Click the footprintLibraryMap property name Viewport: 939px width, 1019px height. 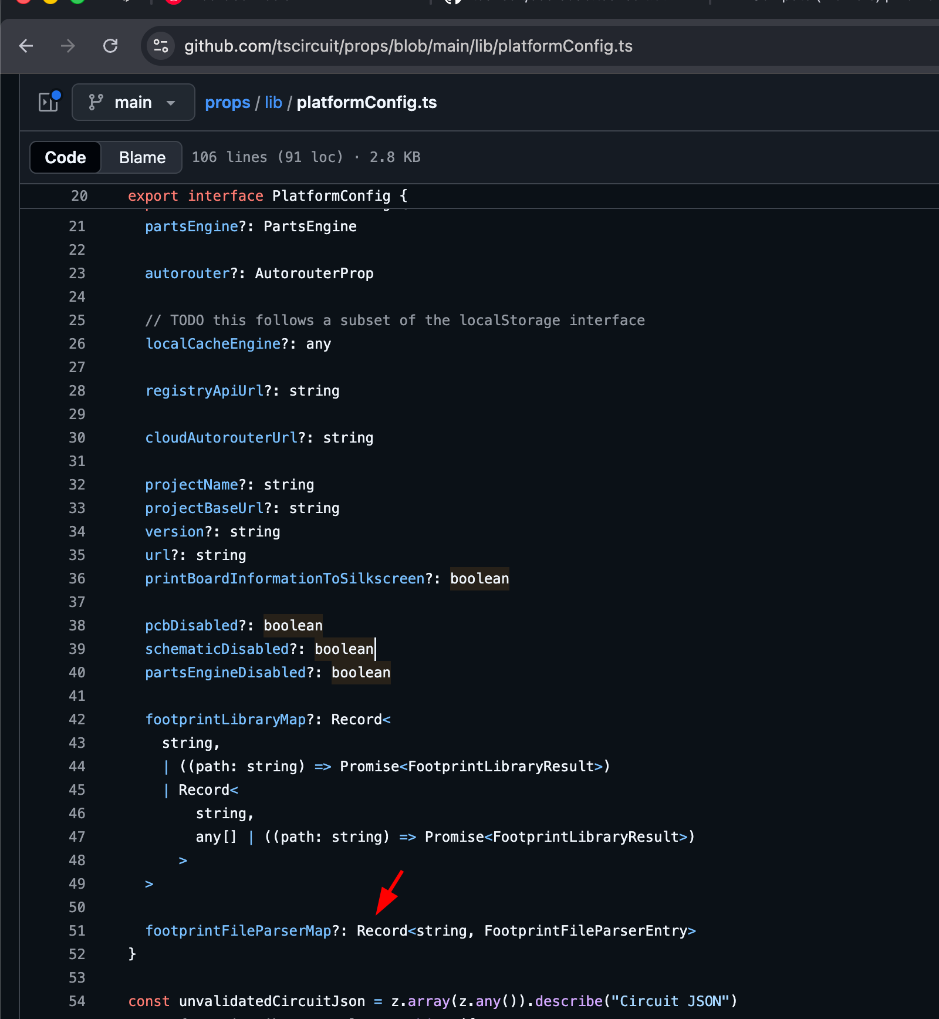tap(225, 720)
